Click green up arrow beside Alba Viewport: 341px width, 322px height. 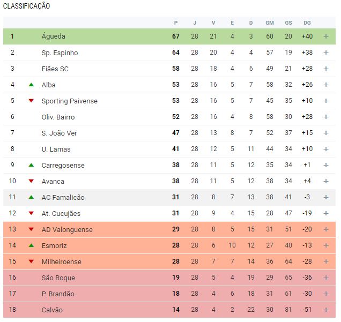tap(31, 85)
